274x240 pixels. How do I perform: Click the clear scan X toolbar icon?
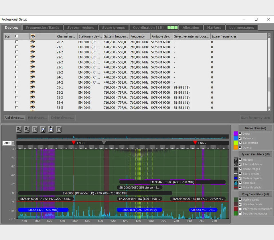point(59,129)
